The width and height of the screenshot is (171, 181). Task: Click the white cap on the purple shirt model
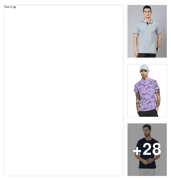pos(144,67)
